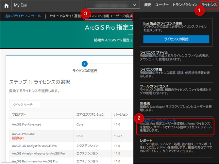Image resolution: width=219 pixels, height=164 pixels.
Task: Switch to セキュアなサイト運営 tab
Action: pos(65,16)
